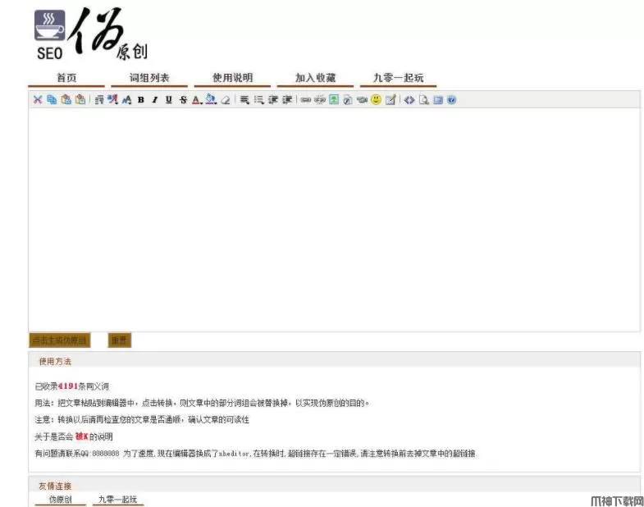Image resolution: width=644 pixels, height=507 pixels.
Task: Click the SEO 伪原创 site logo
Action: pos(91,34)
